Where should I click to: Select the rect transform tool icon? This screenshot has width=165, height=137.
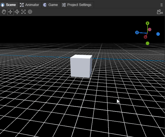pos(30,12)
